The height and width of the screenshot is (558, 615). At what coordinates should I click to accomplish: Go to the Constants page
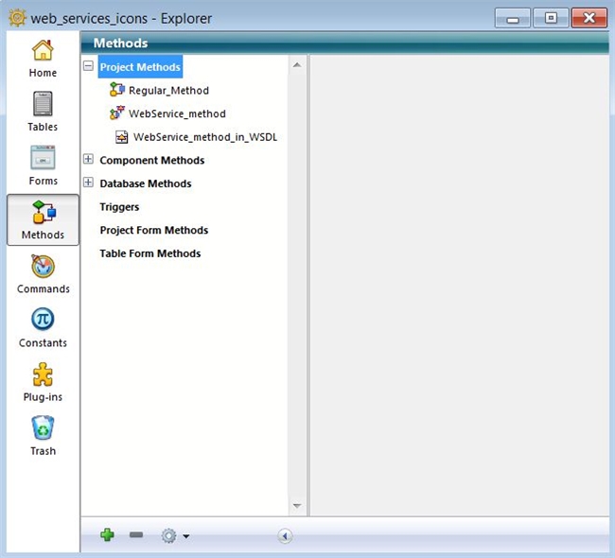pyautogui.click(x=43, y=327)
